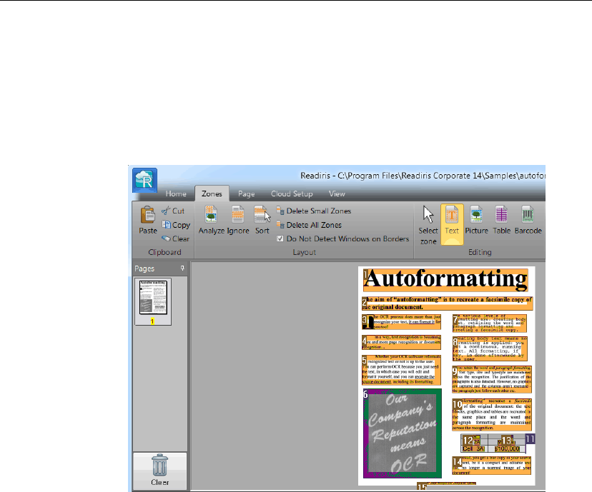Screen dimensions: 592x492
Task: Click Copy in the Clipboard group
Action: pyautogui.click(x=176, y=225)
